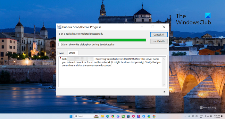Viewport: 225px width, 119px height.
Task: Click the Outlook Send/Receive title icon
Action: [x=59, y=27]
